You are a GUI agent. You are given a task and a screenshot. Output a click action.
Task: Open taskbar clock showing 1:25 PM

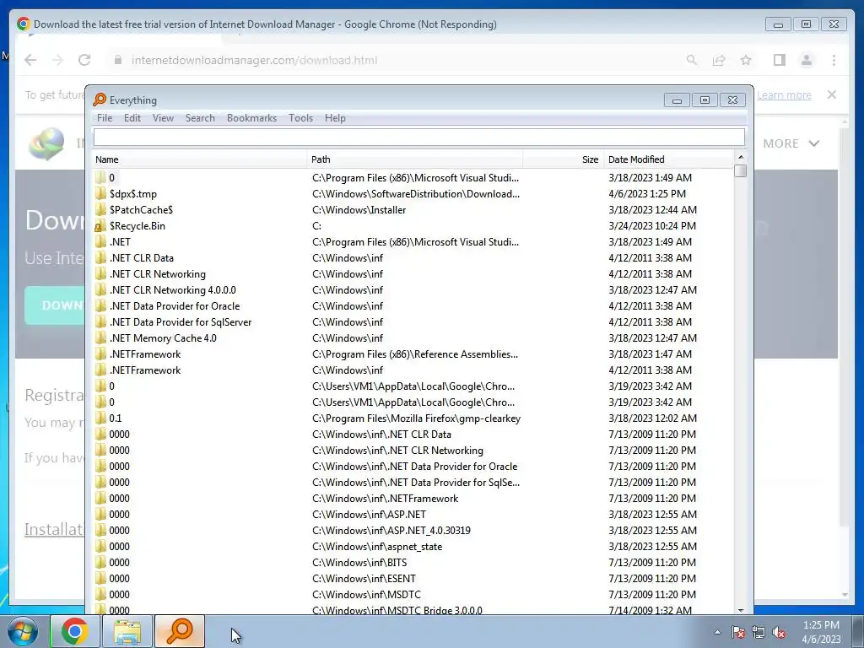click(821, 631)
